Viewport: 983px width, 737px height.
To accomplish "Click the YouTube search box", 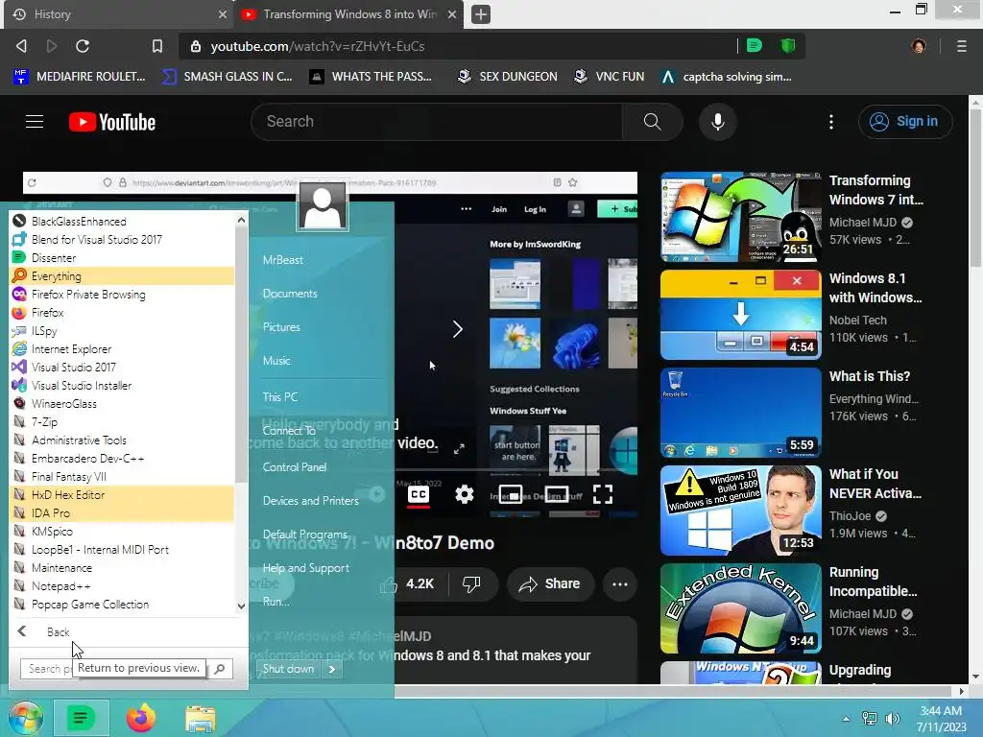I will tap(437, 122).
